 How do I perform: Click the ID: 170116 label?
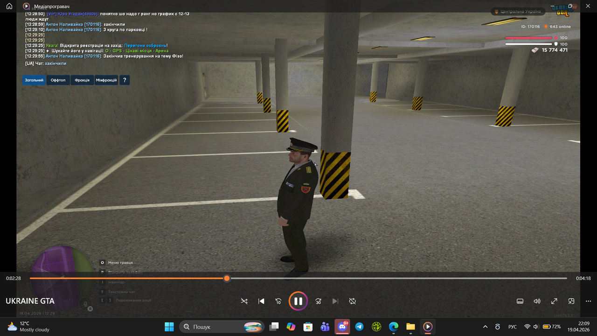530,27
